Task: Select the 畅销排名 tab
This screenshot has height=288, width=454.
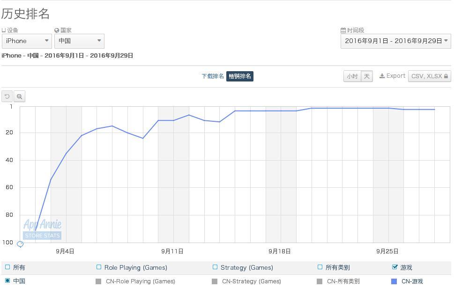Action: point(240,76)
